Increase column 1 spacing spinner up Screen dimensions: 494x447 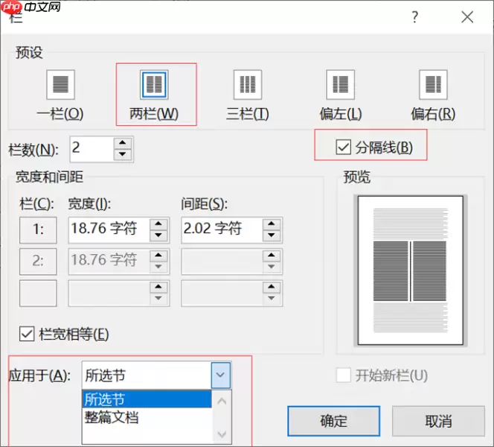click(x=272, y=224)
